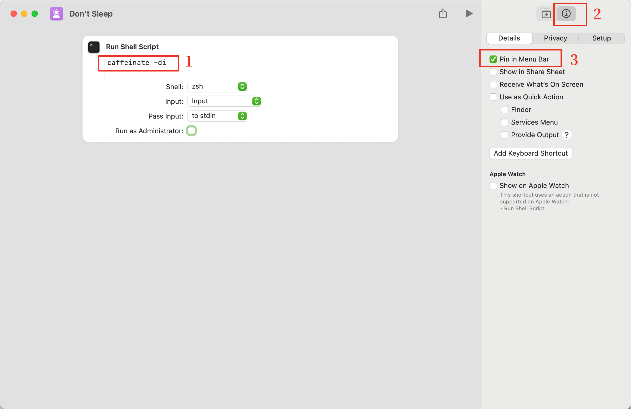
Task: Switch to the Setup tab
Action: pos(601,38)
